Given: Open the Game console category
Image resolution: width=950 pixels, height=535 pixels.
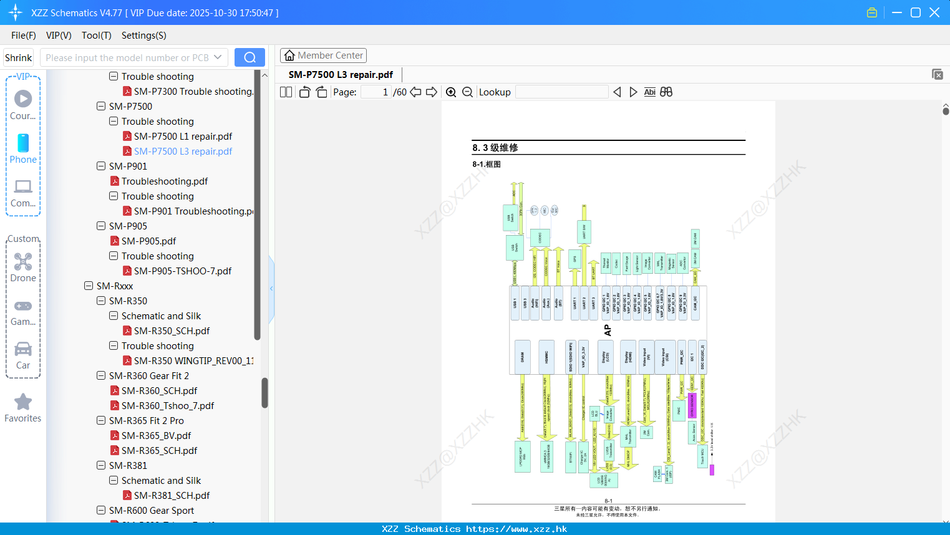Looking at the screenshot, I should pyautogui.click(x=23, y=312).
